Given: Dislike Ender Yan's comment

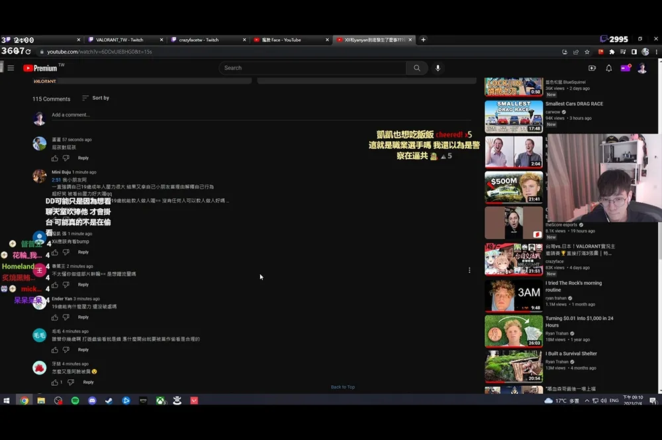Looking at the screenshot, I should [x=66, y=317].
